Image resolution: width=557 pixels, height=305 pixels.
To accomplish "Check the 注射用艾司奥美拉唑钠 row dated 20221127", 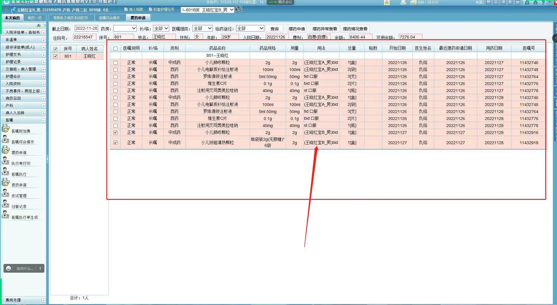I will pyautogui.click(x=116, y=91).
